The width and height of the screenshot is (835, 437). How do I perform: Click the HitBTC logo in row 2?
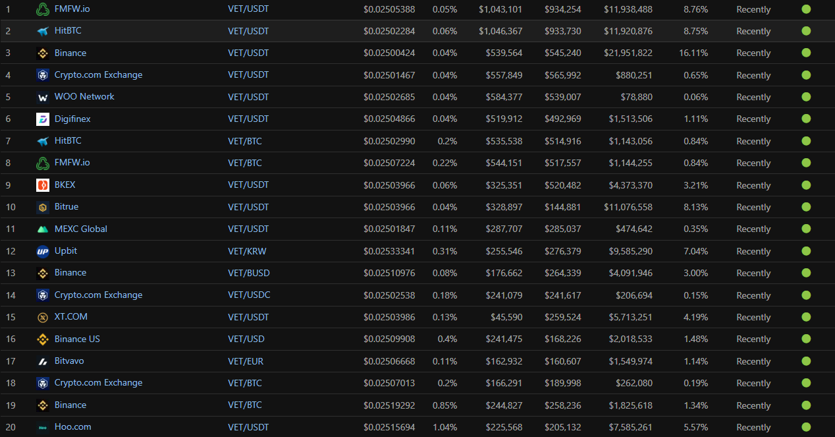click(x=43, y=31)
